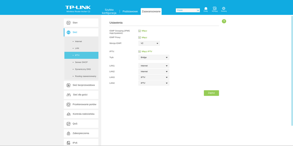Open the Wersja IGMP dropdown

click(149, 43)
